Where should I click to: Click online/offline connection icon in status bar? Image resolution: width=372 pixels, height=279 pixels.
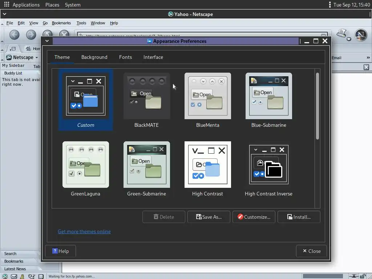[354, 276]
